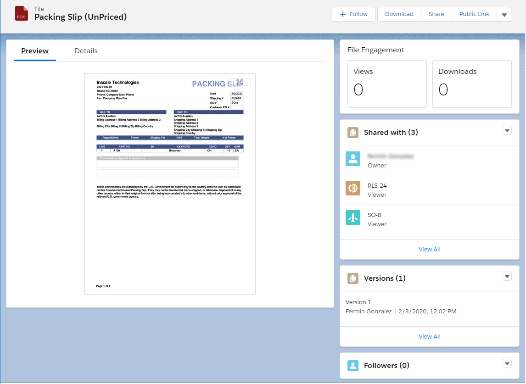Toggle Follow for this file
The image size is (526, 384).
353,14
